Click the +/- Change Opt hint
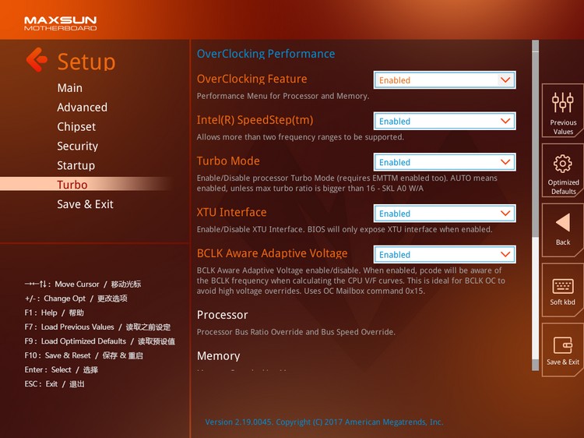The width and height of the screenshot is (584, 438). tap(76, 298)
